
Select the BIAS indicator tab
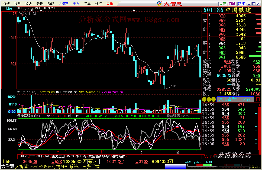point(24,156)
